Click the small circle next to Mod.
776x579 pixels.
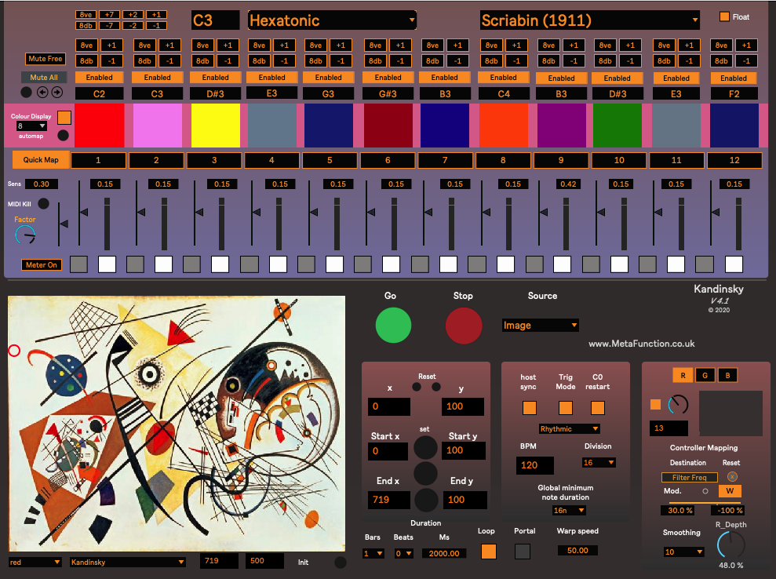(x=705, y=491)
